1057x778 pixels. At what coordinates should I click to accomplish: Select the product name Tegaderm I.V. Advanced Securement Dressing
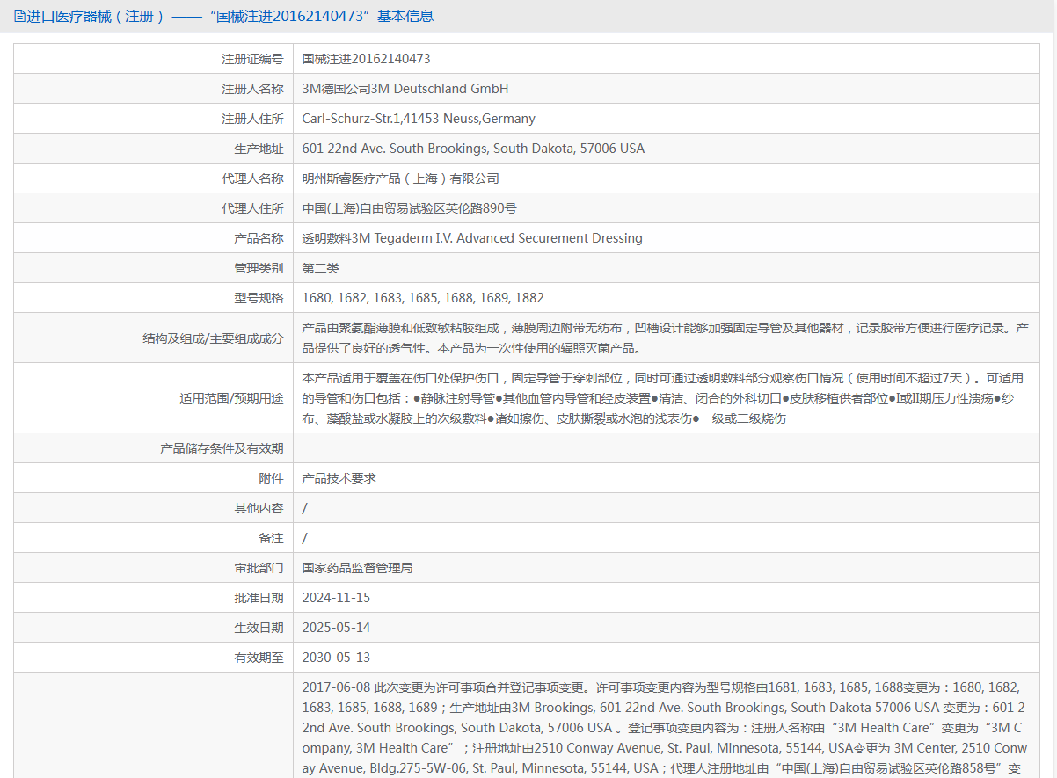pyautogui.click(x=472, y=238)
